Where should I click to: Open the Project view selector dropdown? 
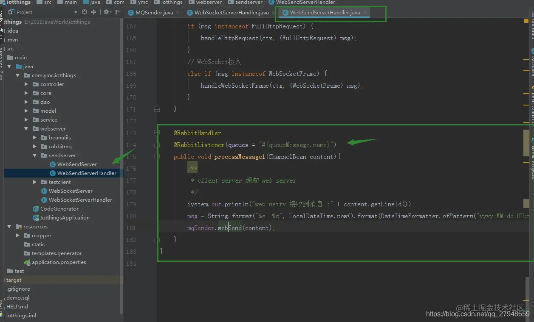(76, 12)
